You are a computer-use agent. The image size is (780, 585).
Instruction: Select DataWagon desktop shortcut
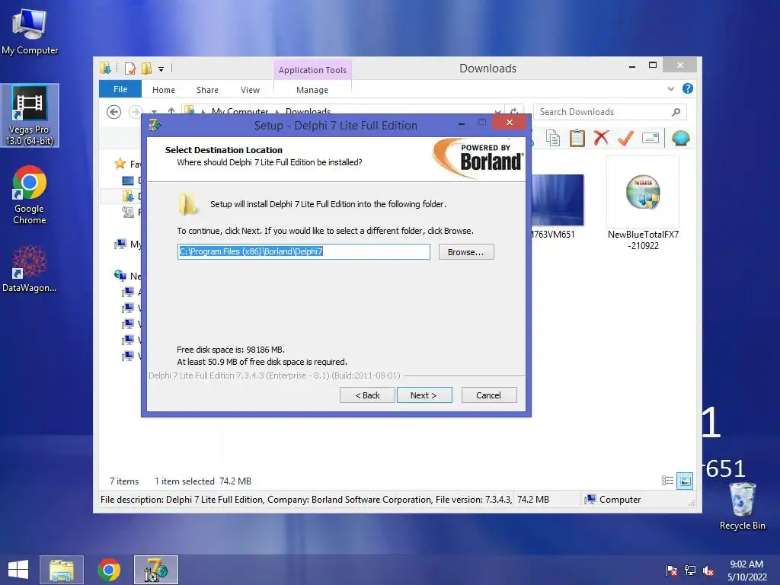click(x=30, y=269)
